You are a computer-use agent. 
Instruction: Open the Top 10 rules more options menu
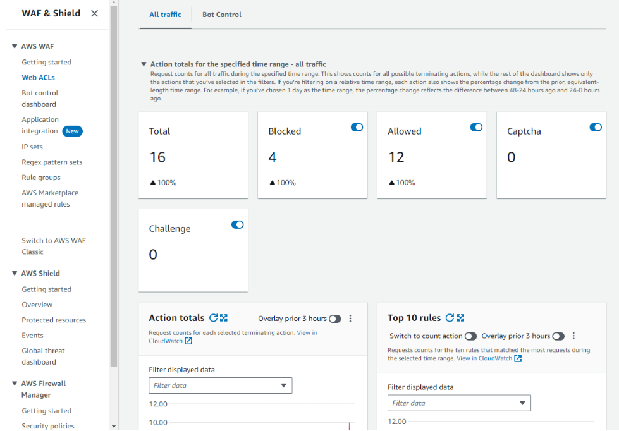(x=573, y=336)
